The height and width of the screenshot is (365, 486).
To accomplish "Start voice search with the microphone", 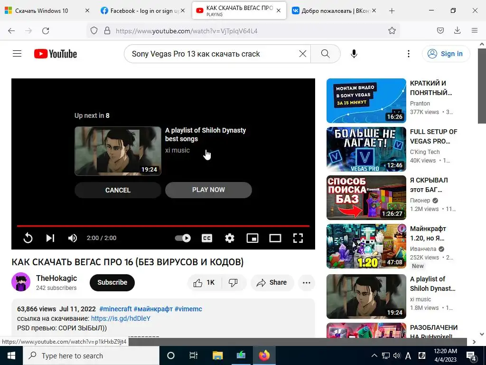I will pyautogui.click(x=354, y=54).
